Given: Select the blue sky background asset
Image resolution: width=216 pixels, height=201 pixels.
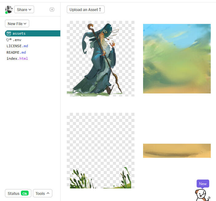Looking at the screenshot, I should click(x=177, y=59).
